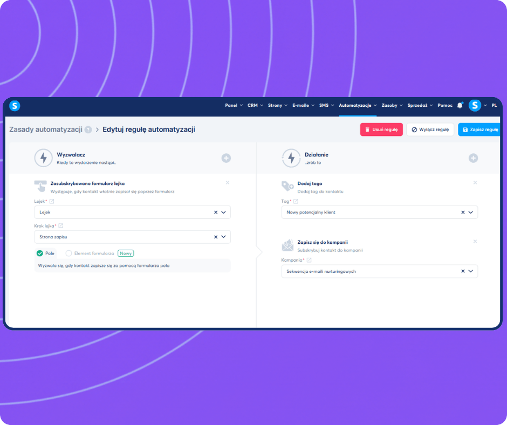Open the Sprzedaż menu

[x=420, y=105]
